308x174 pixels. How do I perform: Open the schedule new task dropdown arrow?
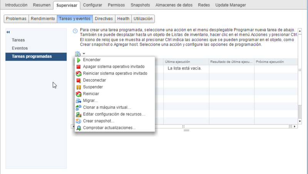coord(84,54)
